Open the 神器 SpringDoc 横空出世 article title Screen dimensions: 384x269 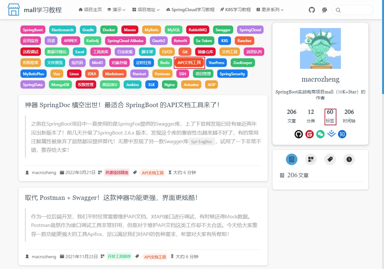(122, 105)
